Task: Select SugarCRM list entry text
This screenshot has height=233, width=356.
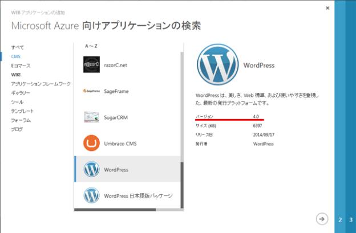Action: pos(116,117)
